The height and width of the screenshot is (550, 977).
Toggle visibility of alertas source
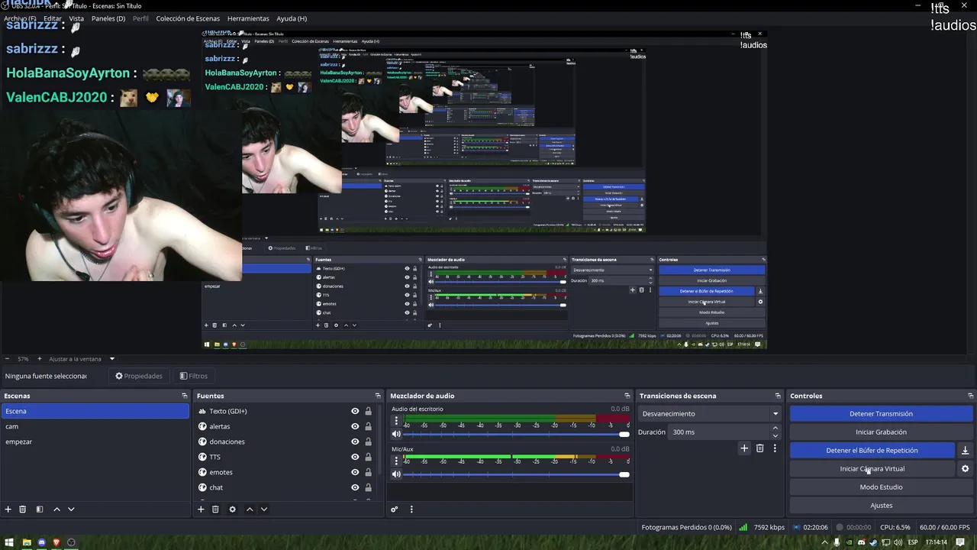[355, 426]
